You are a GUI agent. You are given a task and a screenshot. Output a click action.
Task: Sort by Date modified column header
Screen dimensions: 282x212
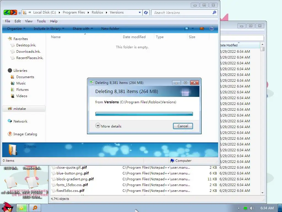coord(134,37)
